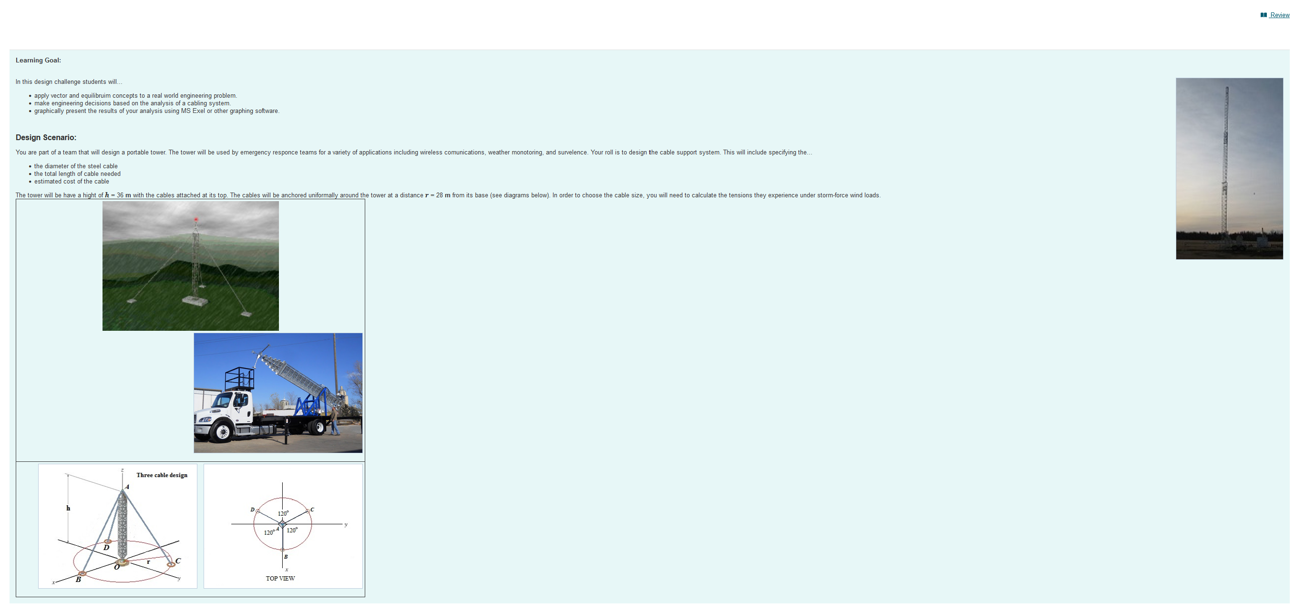Click anchor ring C in 3D diagram

(171, 564)
